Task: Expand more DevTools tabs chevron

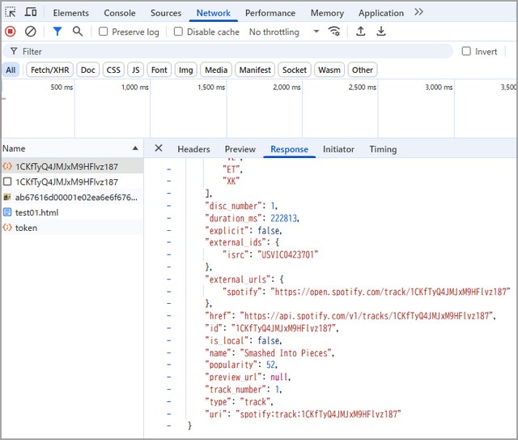Action: (x=418, y=12)
